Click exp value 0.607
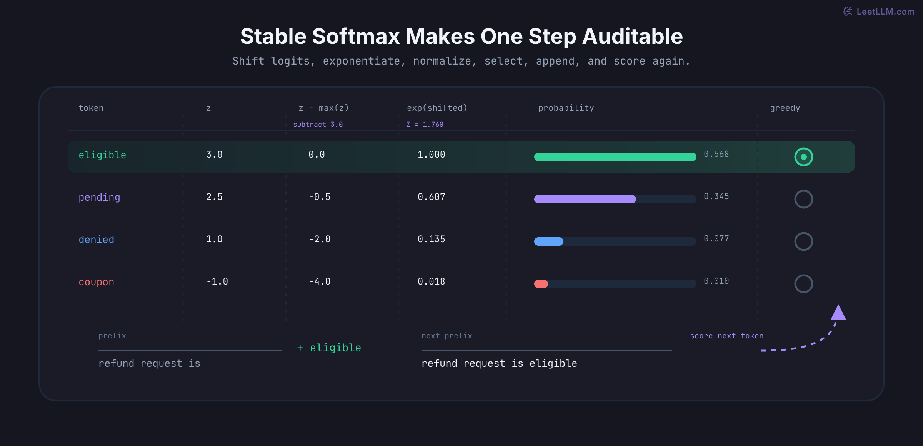This screenshot has width=923, height=446. coord(431,197)
